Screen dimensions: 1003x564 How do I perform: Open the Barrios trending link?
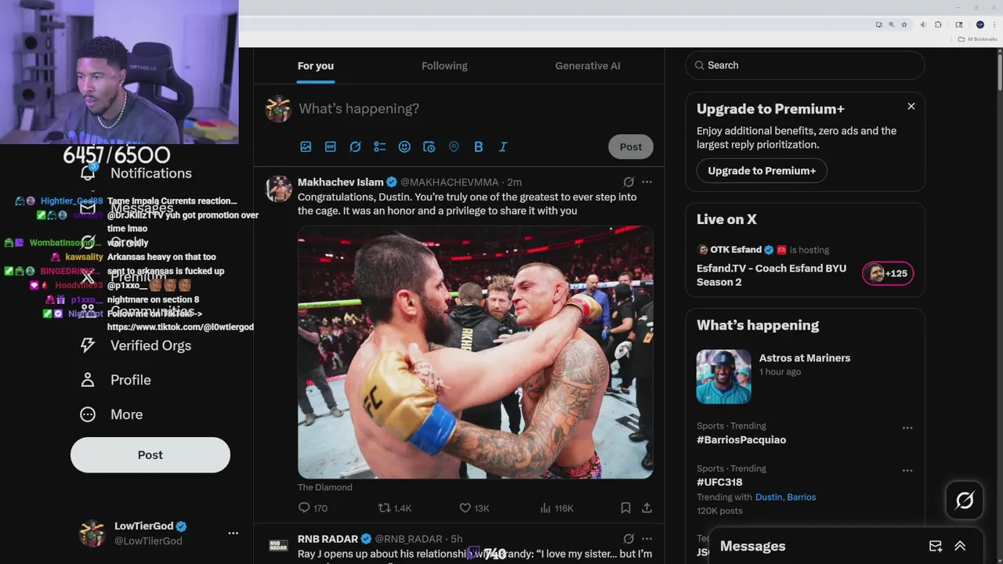[x=801, y=497]
